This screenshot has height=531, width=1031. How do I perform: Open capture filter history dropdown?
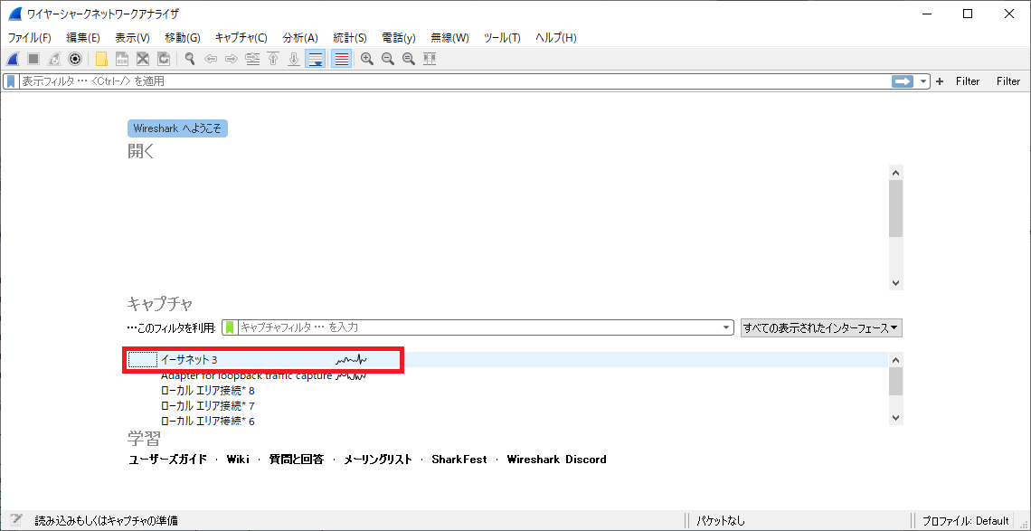tap(726, 327)
